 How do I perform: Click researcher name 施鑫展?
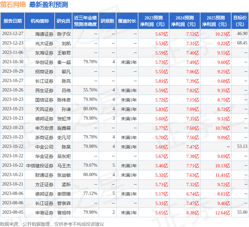click(x=64, y=128)
